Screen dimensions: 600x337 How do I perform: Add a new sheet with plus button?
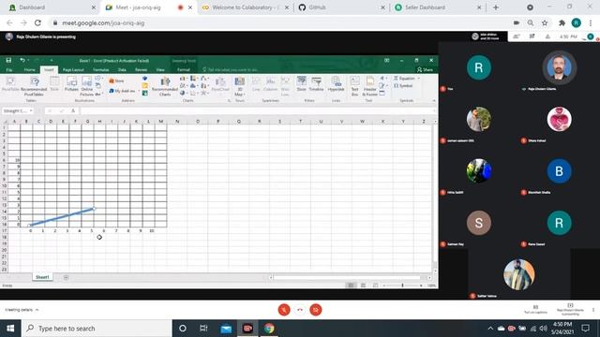click(66, 277)
